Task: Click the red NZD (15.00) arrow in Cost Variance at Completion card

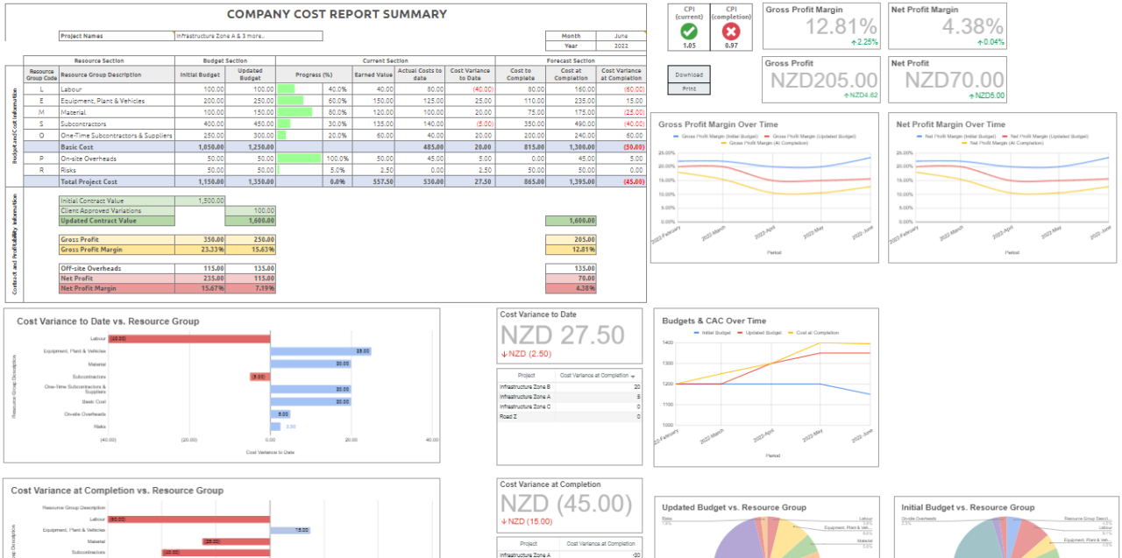Action: (x=505, y=520)
